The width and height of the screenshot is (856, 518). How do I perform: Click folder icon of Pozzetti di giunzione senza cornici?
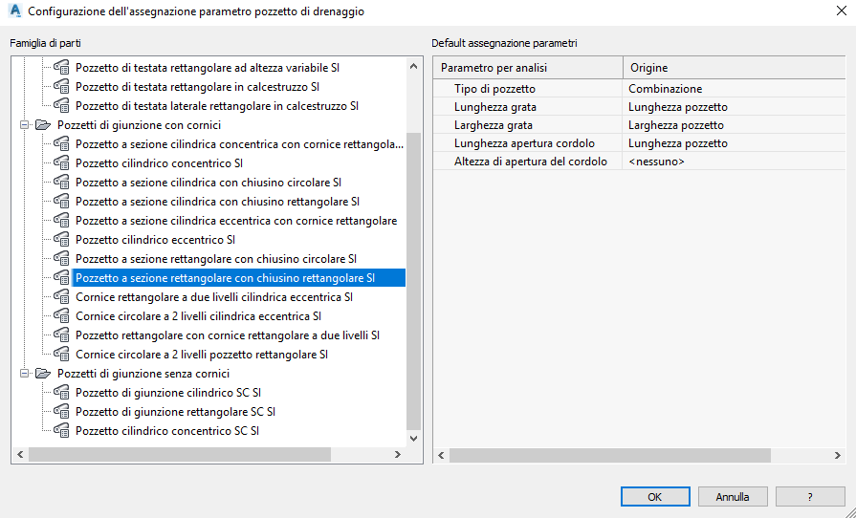point(43,374)
